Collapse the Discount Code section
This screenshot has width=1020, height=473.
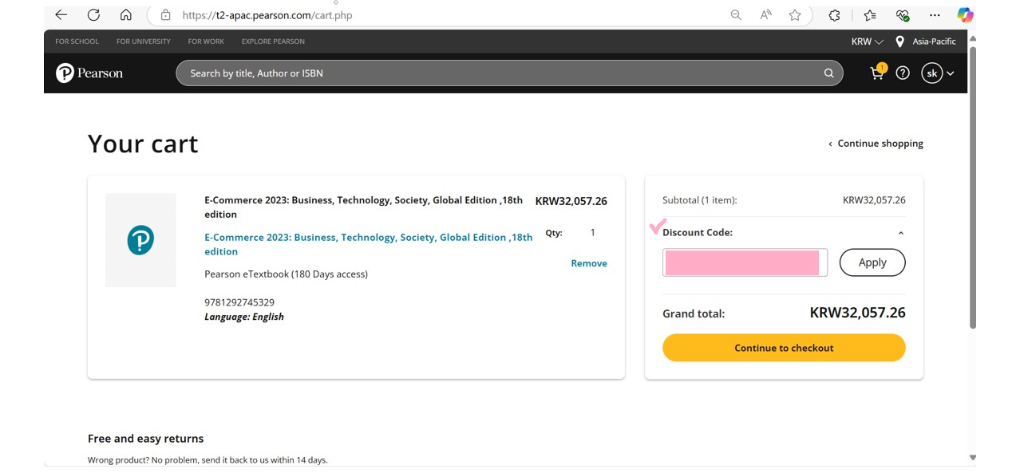pyautogui.click(x=901, y=234)
